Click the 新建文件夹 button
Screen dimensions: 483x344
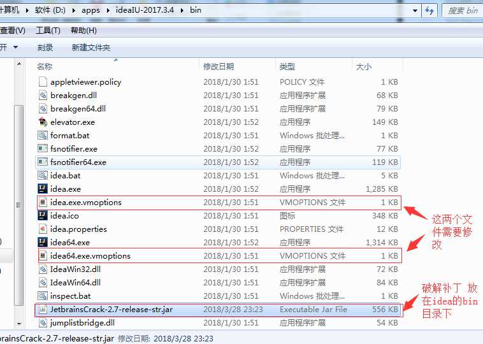pyautogui.click(x=91, y=47)
